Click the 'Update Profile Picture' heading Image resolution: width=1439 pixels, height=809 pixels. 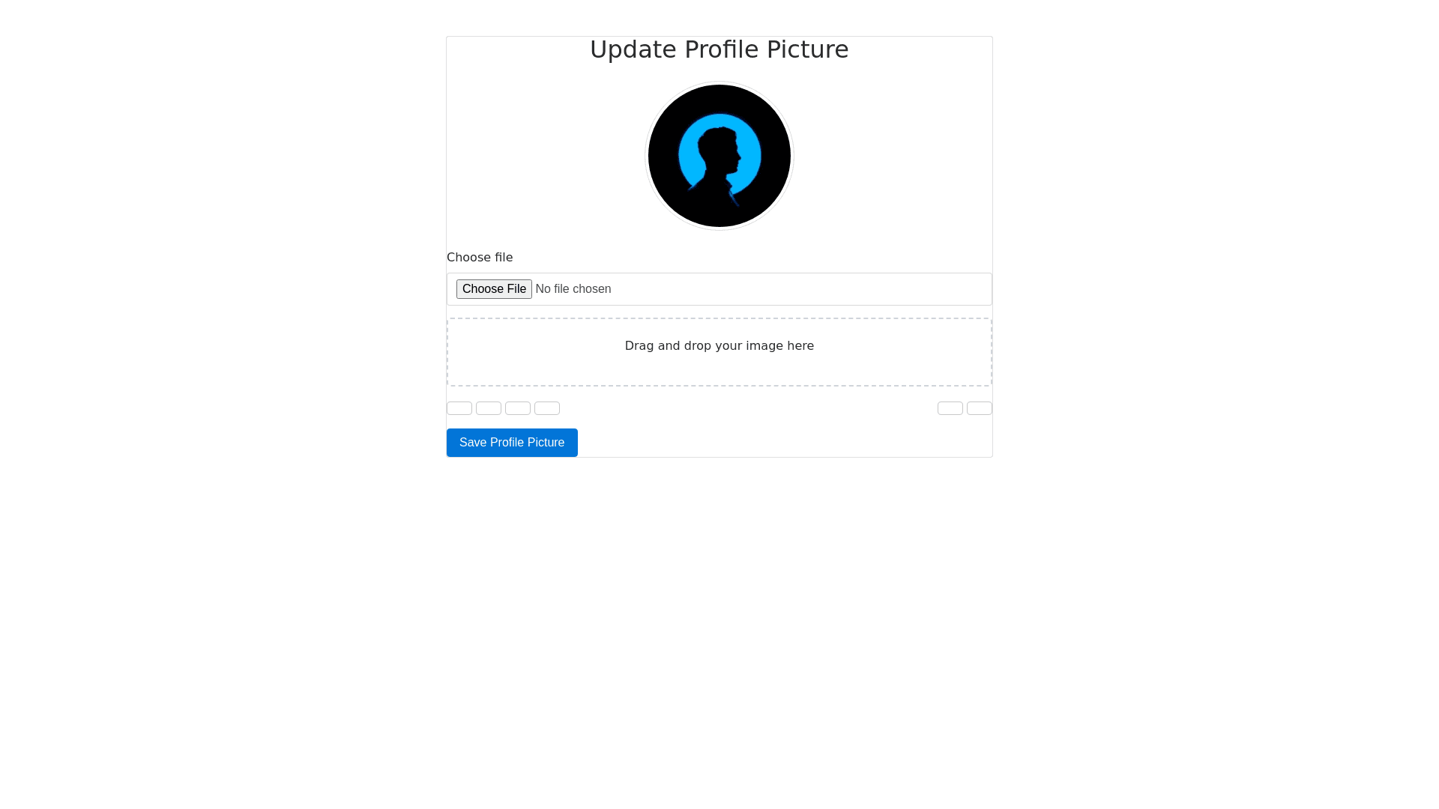coord(719,49)
